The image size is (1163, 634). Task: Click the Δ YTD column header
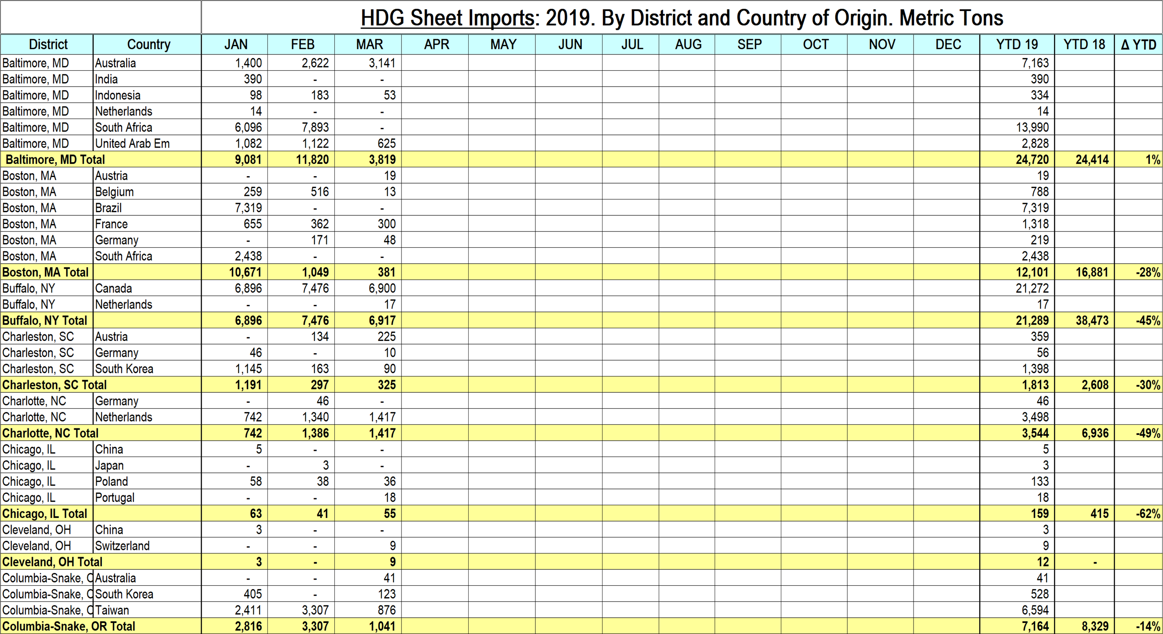(x=1138, y=44)
